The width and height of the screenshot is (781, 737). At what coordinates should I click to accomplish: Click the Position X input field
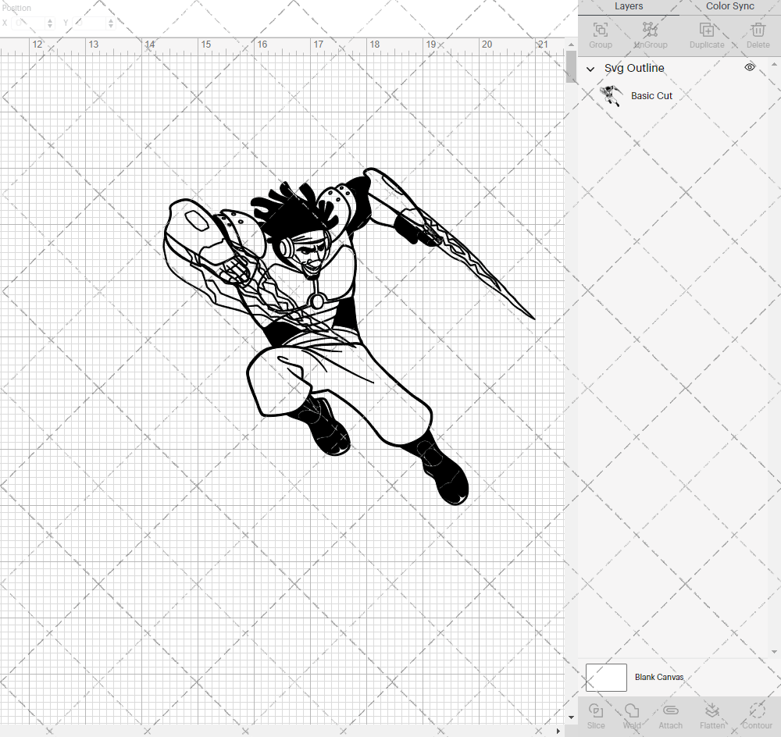28,23
